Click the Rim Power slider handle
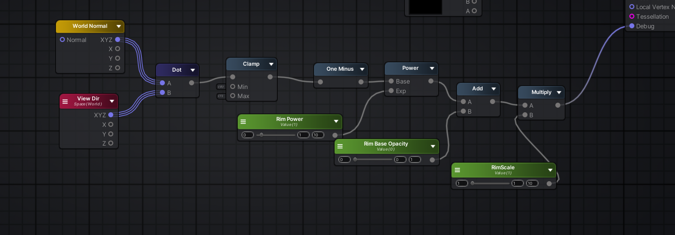Image resolution: width=675 pixels, height=235 pixels. [261, 135]
